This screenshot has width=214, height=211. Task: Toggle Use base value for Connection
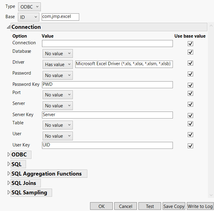tap(190, 44)
